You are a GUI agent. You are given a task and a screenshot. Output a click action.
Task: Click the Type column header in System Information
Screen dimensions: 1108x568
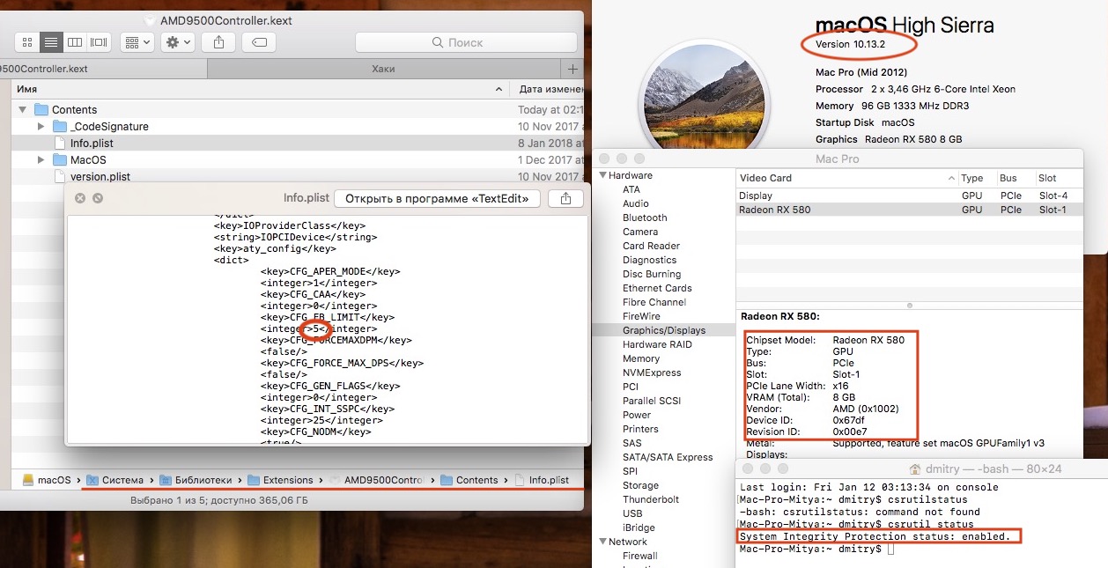coord(977,178)
